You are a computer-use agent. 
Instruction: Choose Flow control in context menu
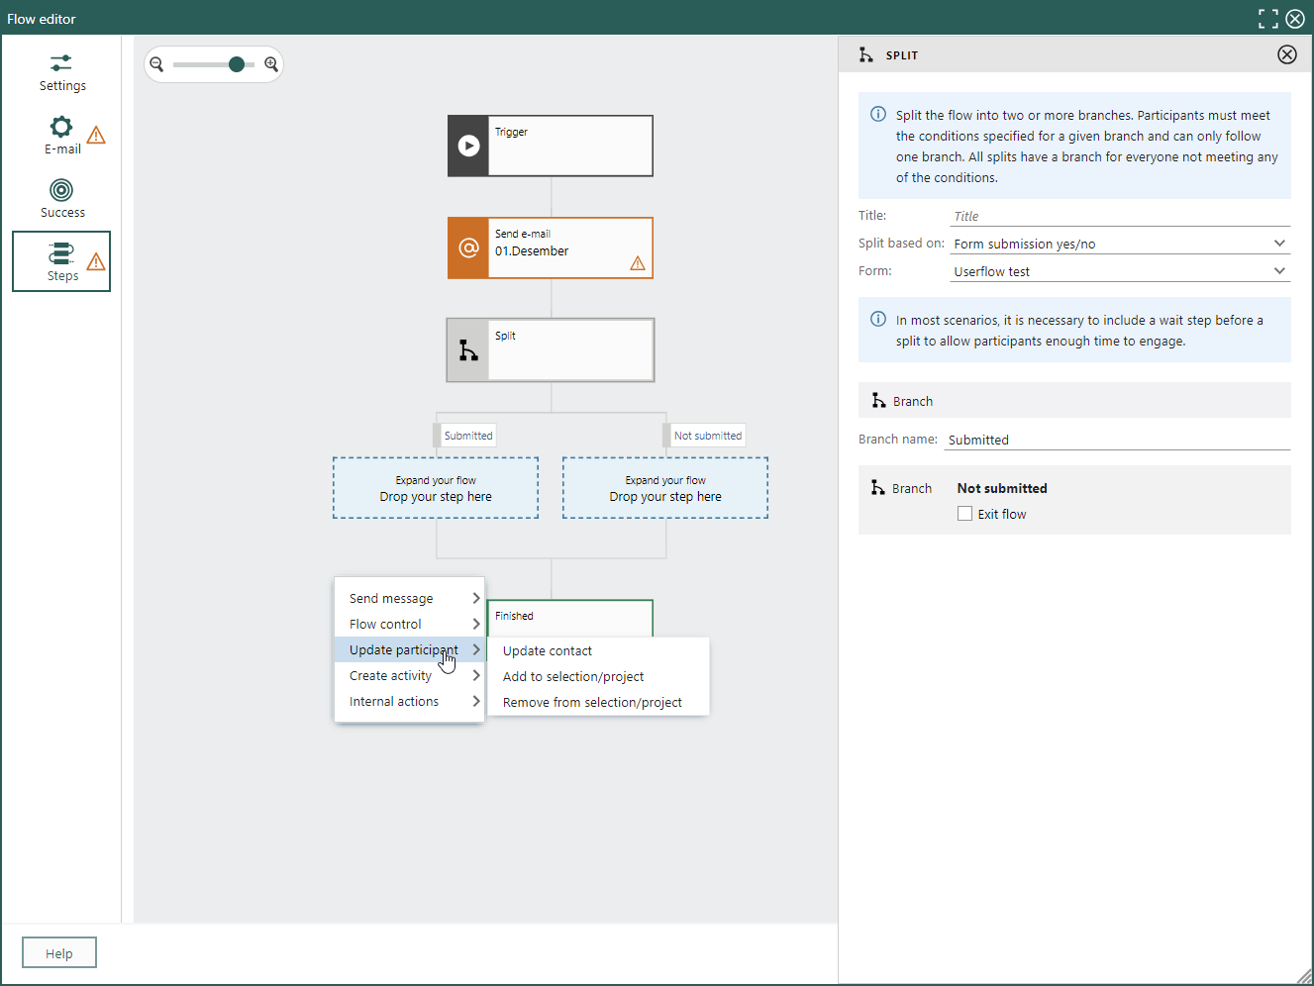[409, 624]
